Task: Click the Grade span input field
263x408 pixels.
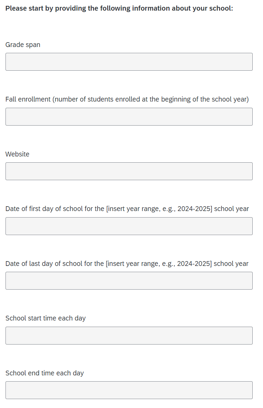Action: pos(129,62)
